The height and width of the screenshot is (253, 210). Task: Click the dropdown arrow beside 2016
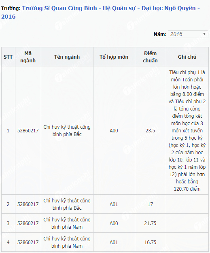click(204, 34)
